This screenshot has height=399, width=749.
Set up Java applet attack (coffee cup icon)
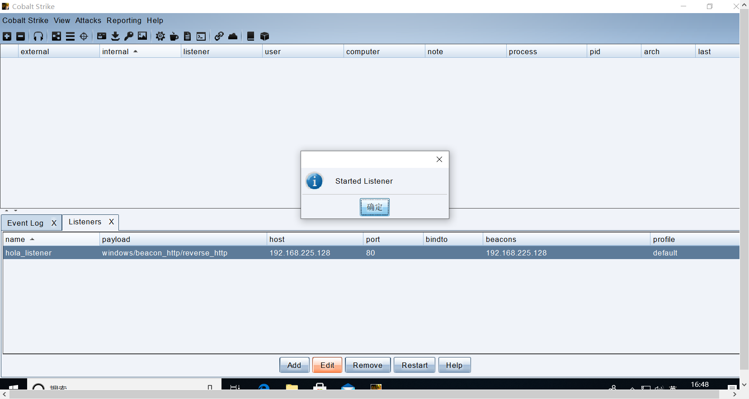click(x=174, y=37)
